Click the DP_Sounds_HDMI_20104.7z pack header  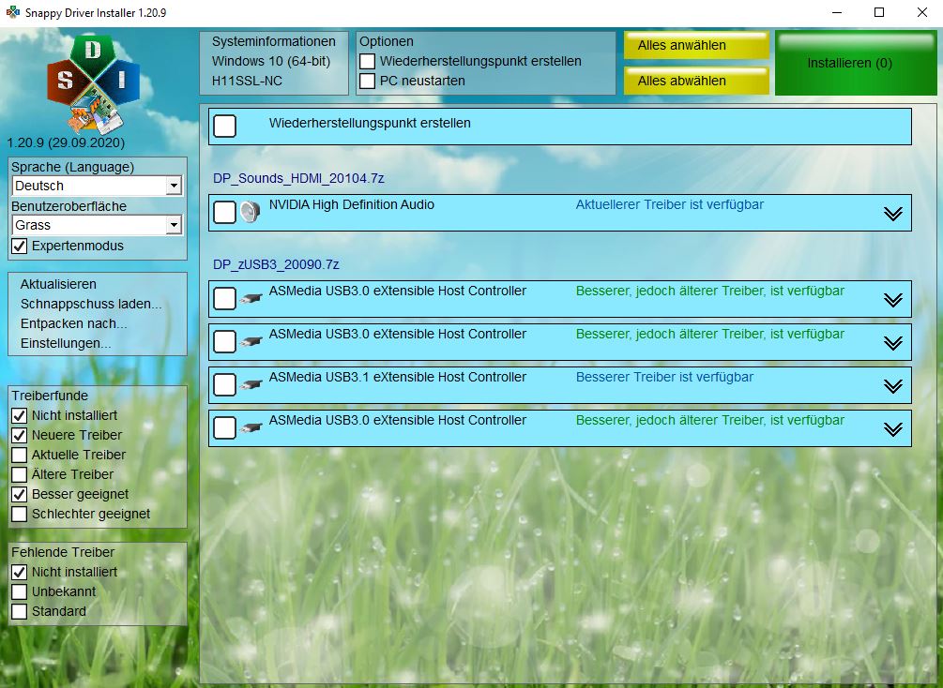tap(299, 178)
